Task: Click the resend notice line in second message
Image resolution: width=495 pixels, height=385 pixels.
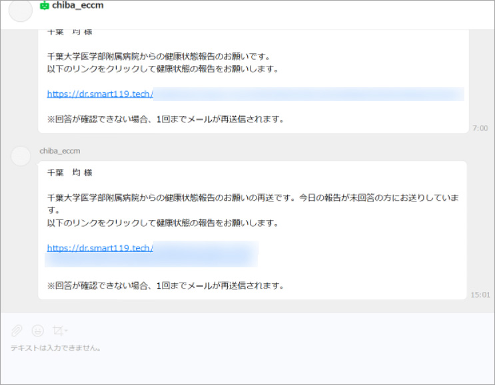Action: [x=165, y=286]
